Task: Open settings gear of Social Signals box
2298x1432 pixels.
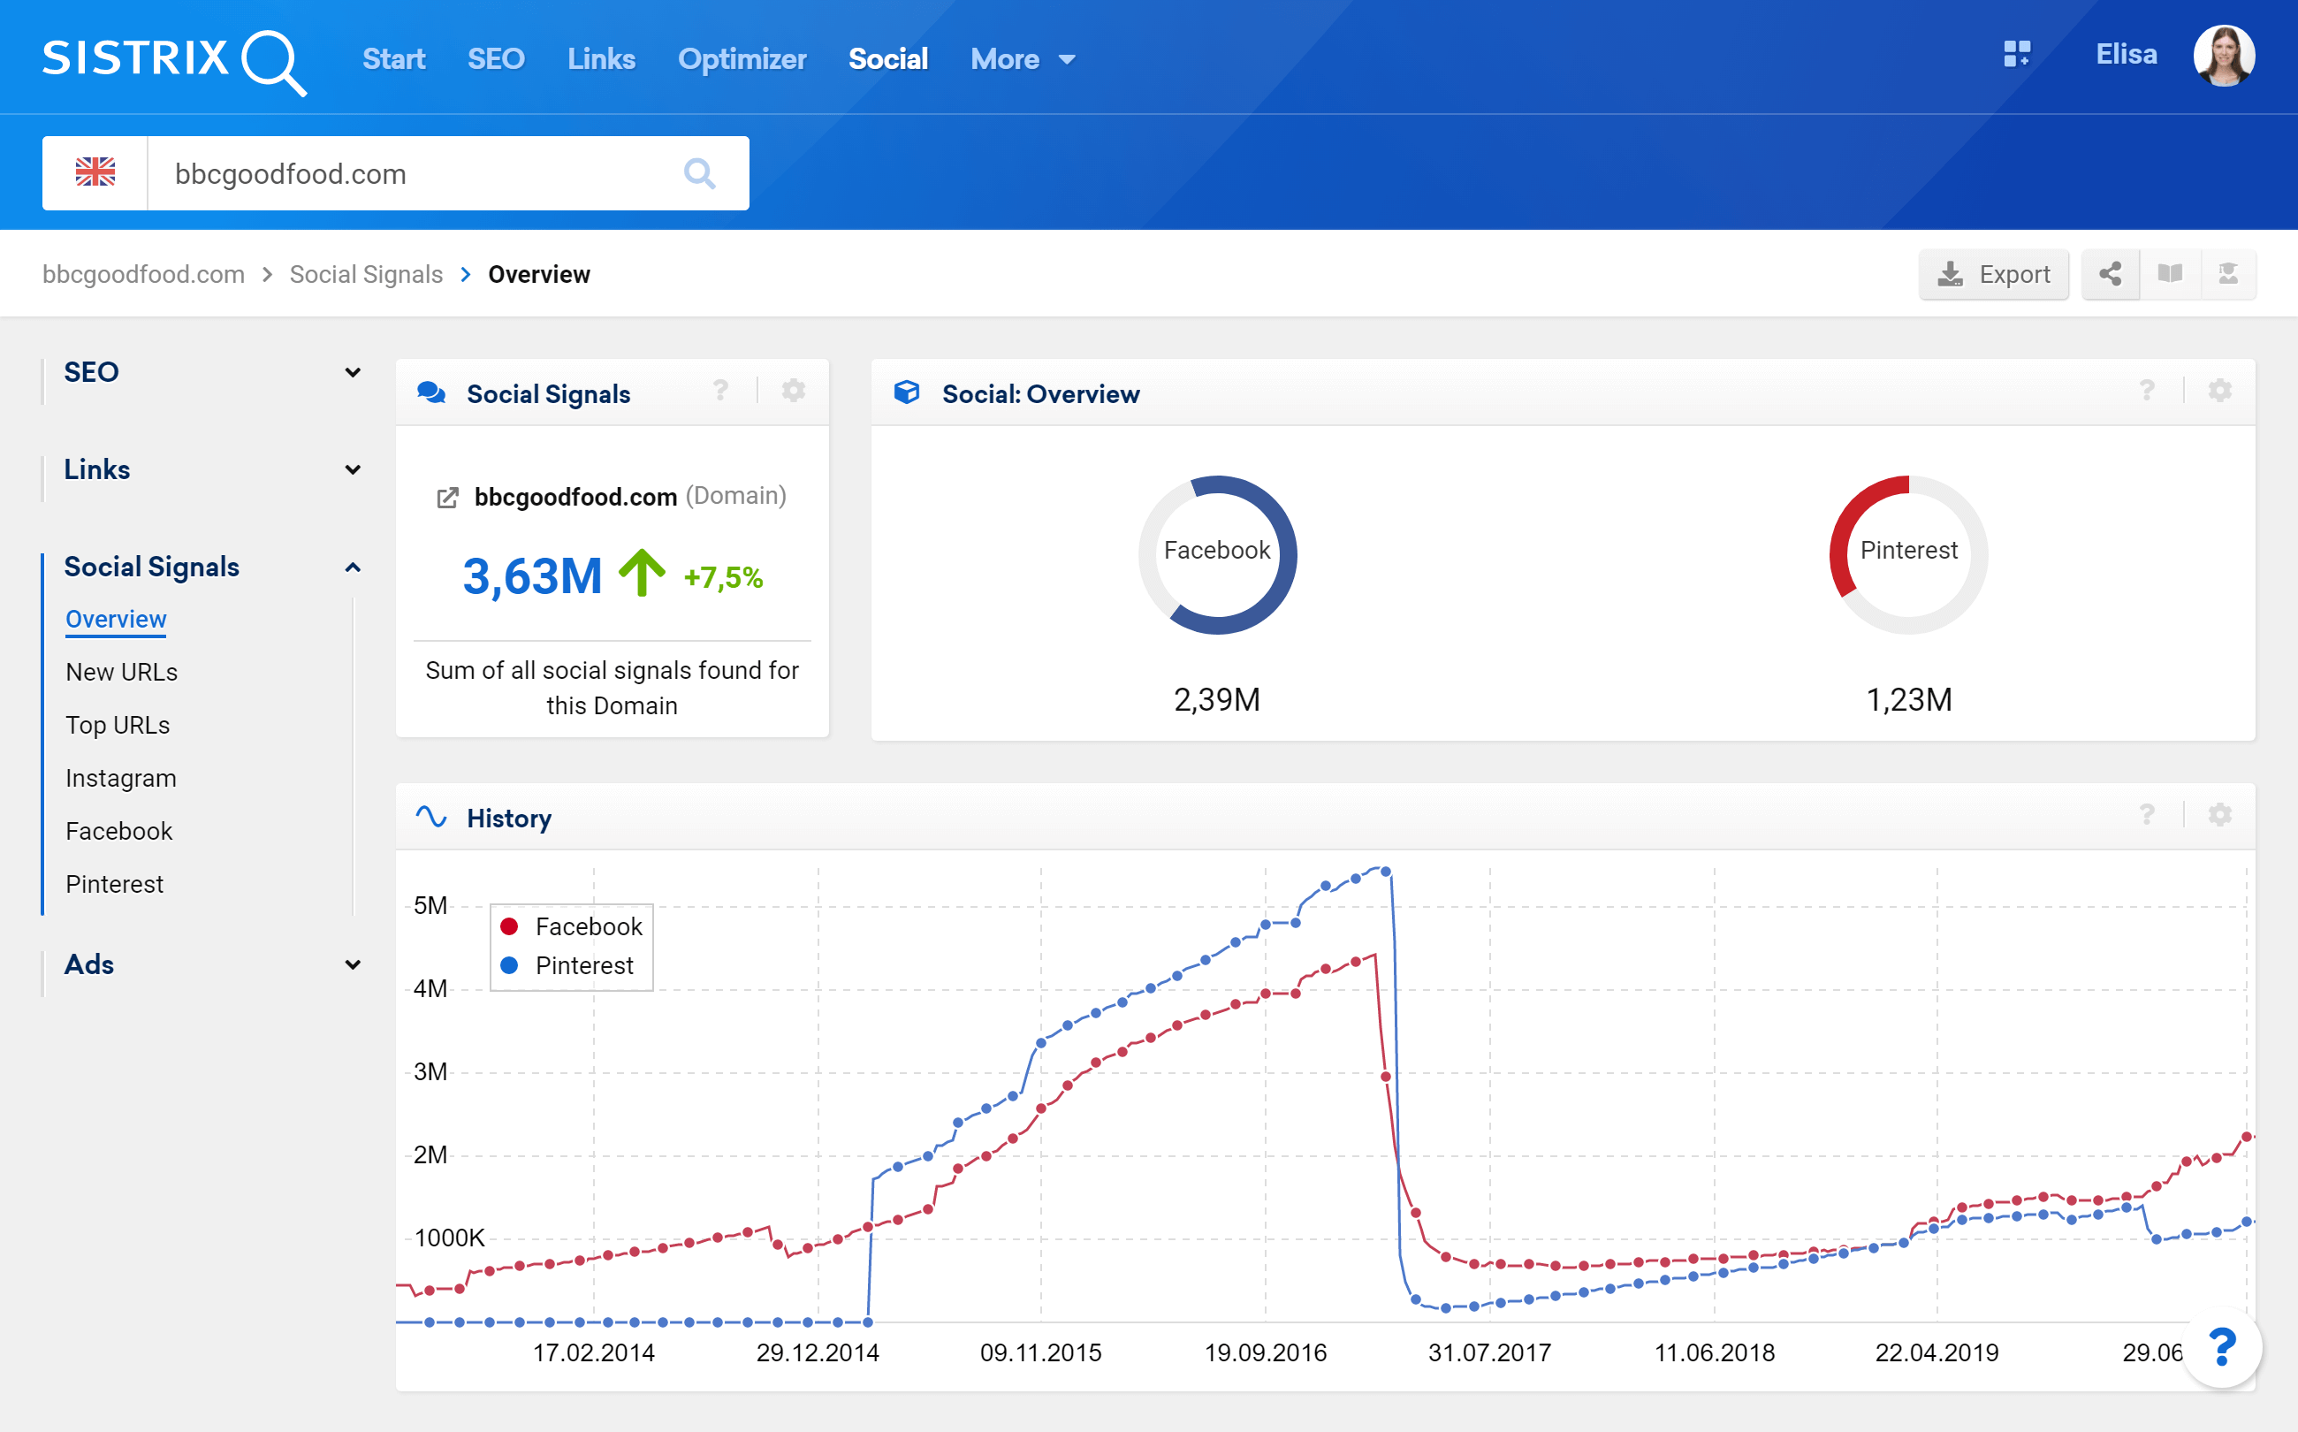Action: 794,391
